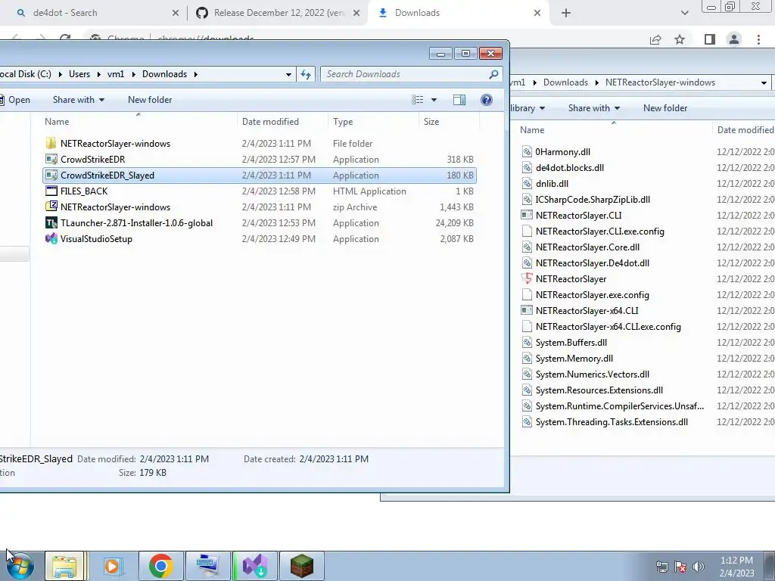Click Chrome bookmark star icon
This screenshot has width=775, height=581.
click(x=680, y=39)
